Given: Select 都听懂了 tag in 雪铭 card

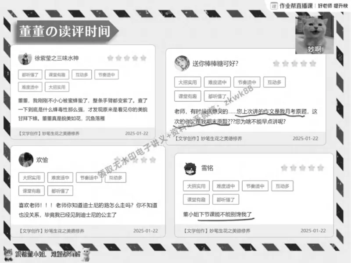Looking at the screenshot, I should [226, 199].
